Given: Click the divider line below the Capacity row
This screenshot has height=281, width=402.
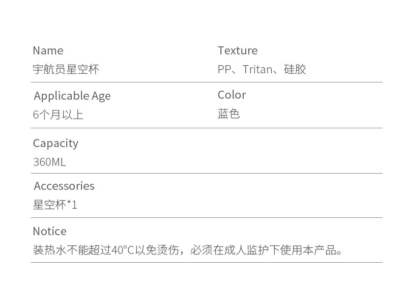Looking at the screenshot, I should tap(207, 174).
